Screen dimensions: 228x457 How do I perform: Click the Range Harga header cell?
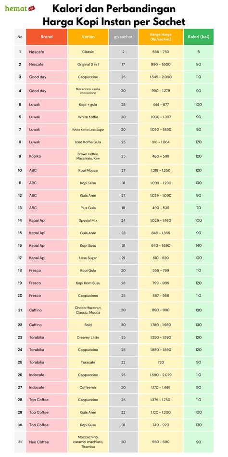161,37
